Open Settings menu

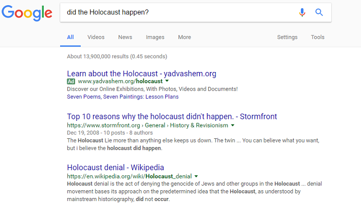pyautogui.click(x=287, y=37)
